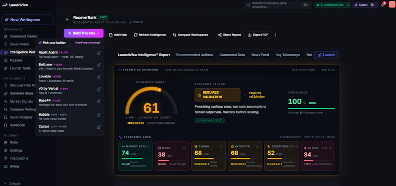The width and height of the screenshot is (396, 186).
Task: Select Replit Agent builder option
Action: tap(69, 54)
